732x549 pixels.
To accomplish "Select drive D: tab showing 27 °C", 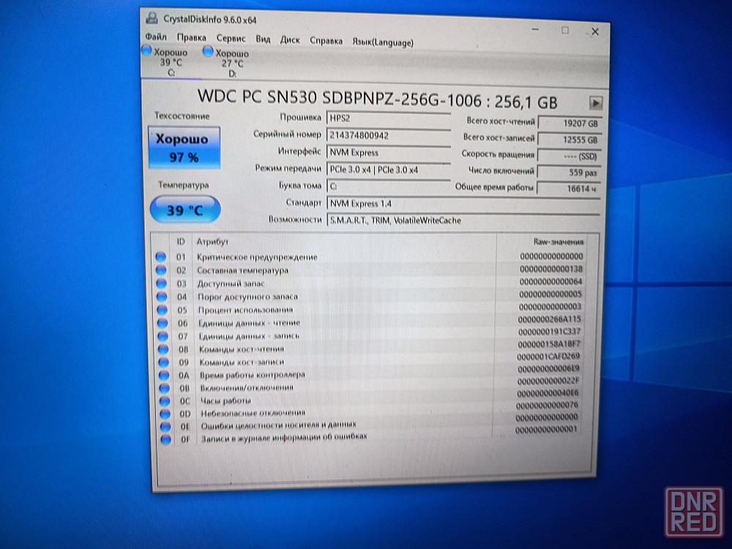I will click(232, 64).
